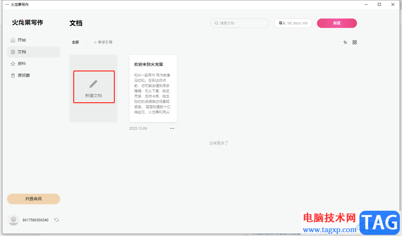Import a txt, docx, md file
Image resolution: width=402 pixels, height=236 pixels.
pos(293,23)
